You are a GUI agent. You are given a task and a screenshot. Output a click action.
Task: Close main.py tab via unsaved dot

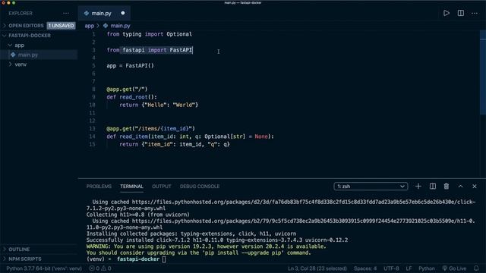point(123,13)
